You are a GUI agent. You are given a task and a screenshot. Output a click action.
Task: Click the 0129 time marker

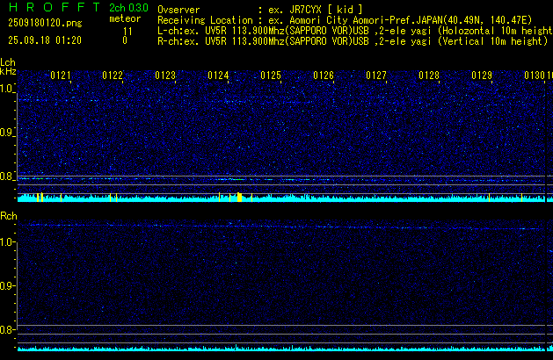pyautogui.click(x=482, y=76)
